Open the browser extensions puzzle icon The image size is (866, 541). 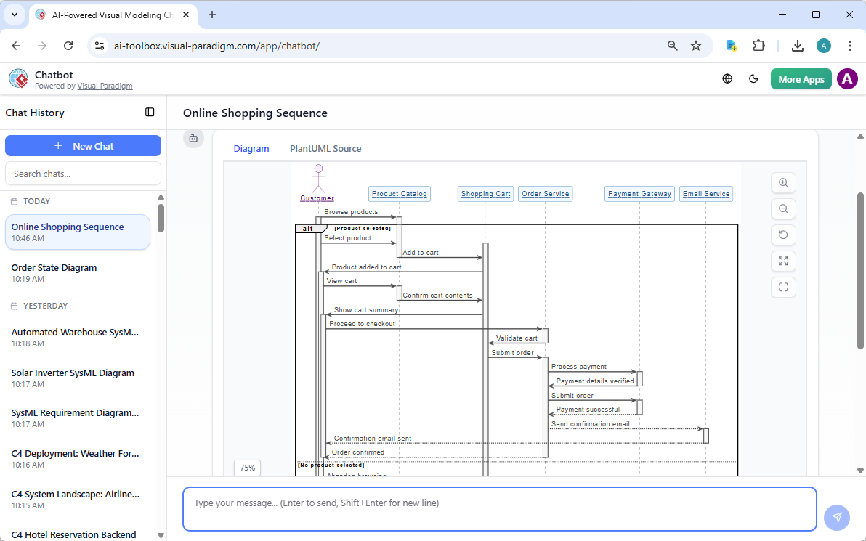(x=758, y=45)
